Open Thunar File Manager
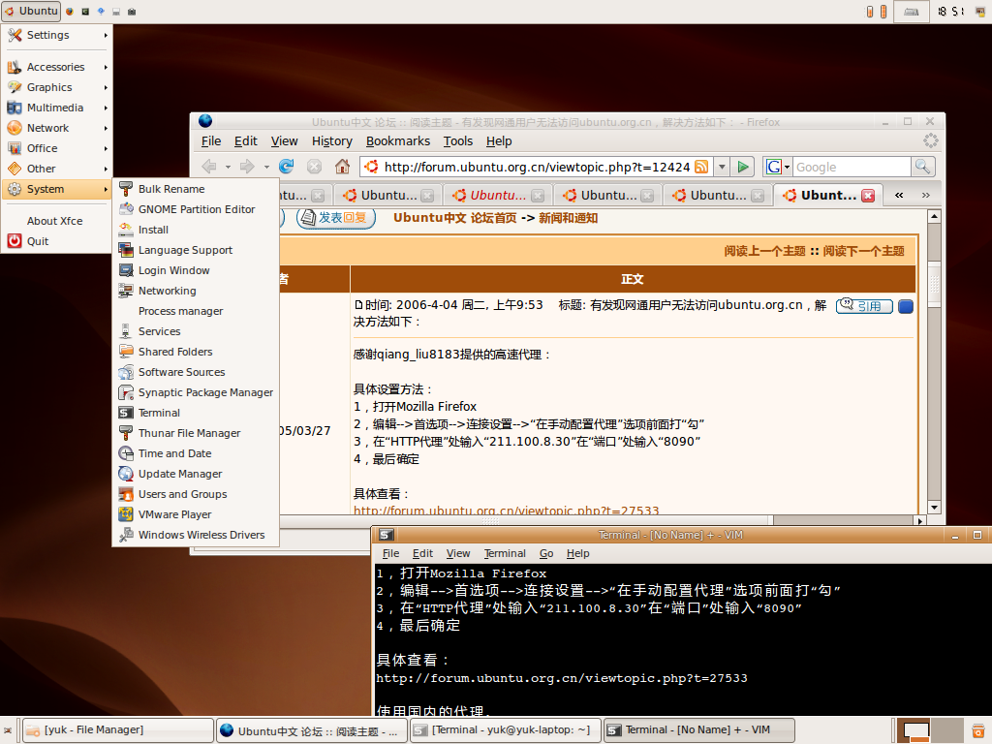Image resolution: width=992 pixels, height=744 pixels. tap(196, 433)
